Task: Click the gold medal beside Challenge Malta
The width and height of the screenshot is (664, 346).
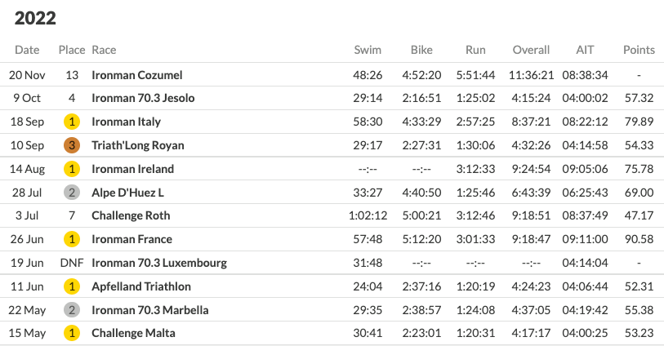Action: point(72,333)
